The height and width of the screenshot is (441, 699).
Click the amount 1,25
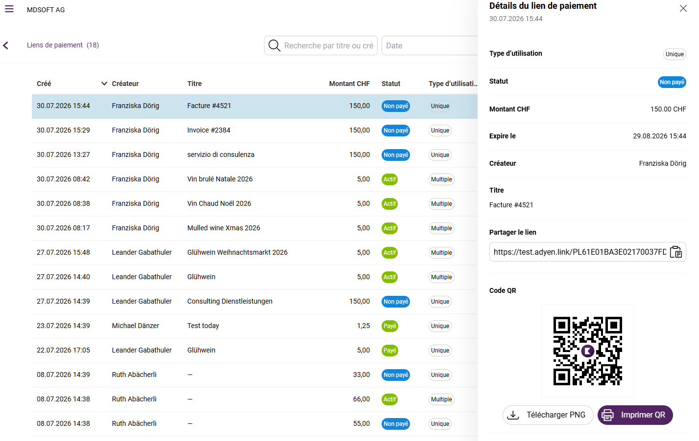pos(363,326)
